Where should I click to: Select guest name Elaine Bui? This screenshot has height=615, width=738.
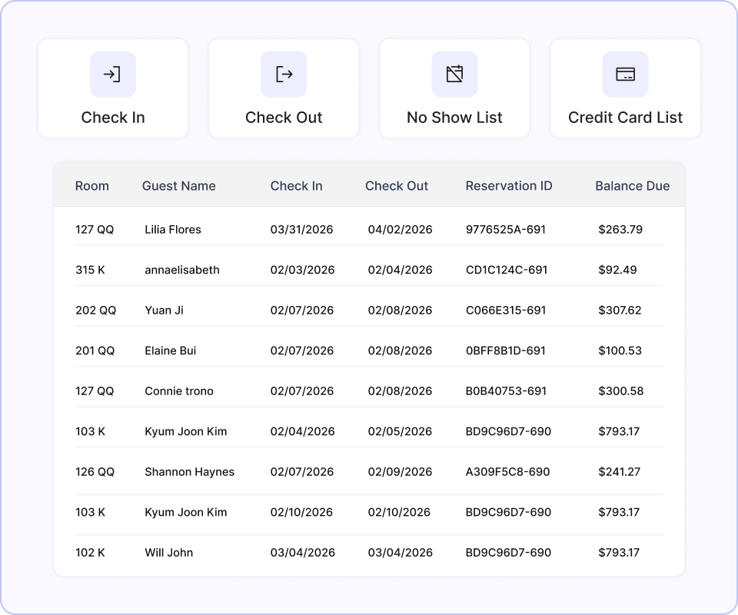(x=171, y=351)
